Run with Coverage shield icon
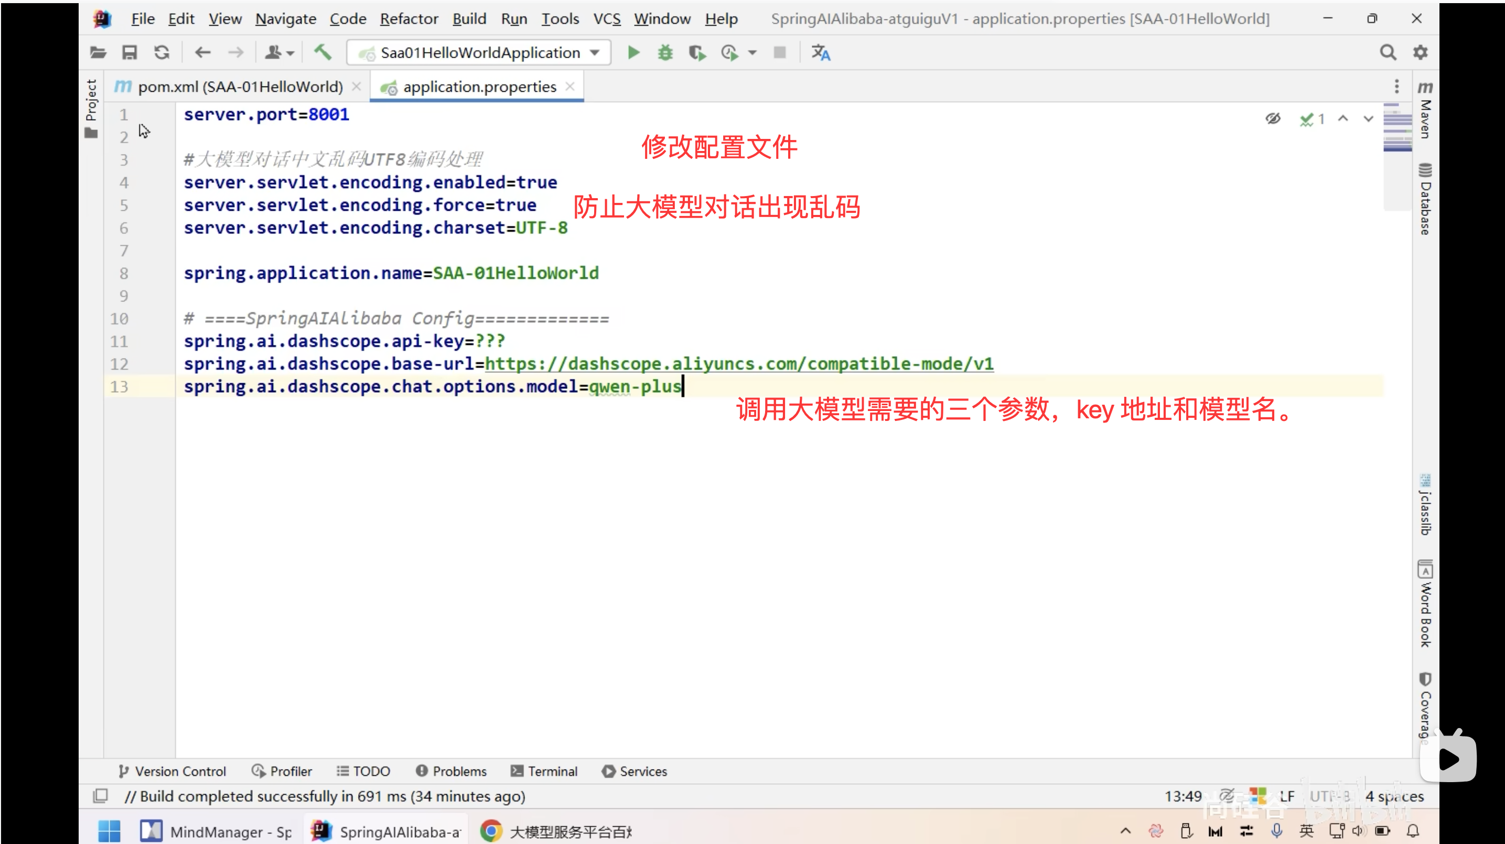This screenshot has width=1505, height=844. tap(697, 52)
